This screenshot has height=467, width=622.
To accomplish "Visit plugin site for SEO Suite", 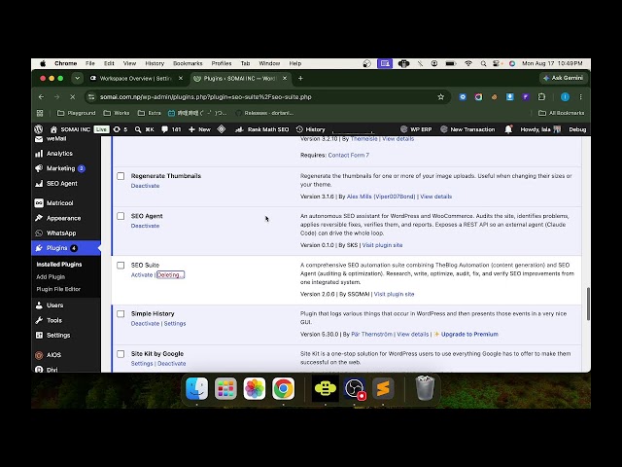I will [394, 294].
